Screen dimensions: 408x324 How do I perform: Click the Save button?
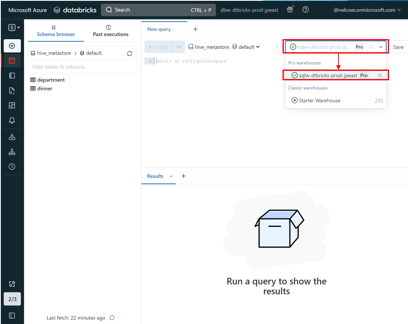tap(398, 47)
